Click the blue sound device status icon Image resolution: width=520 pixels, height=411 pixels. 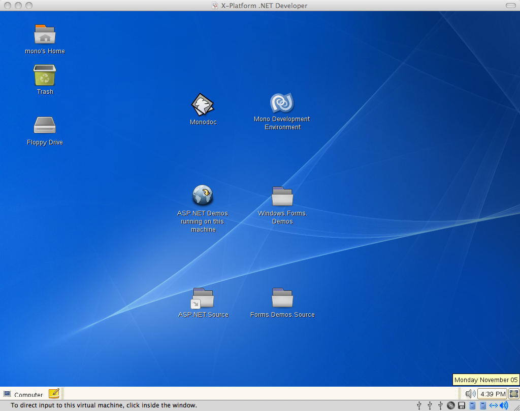[504, 405]
